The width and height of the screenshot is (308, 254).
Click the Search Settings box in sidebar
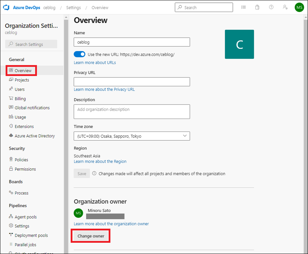(x=31, y=44)
